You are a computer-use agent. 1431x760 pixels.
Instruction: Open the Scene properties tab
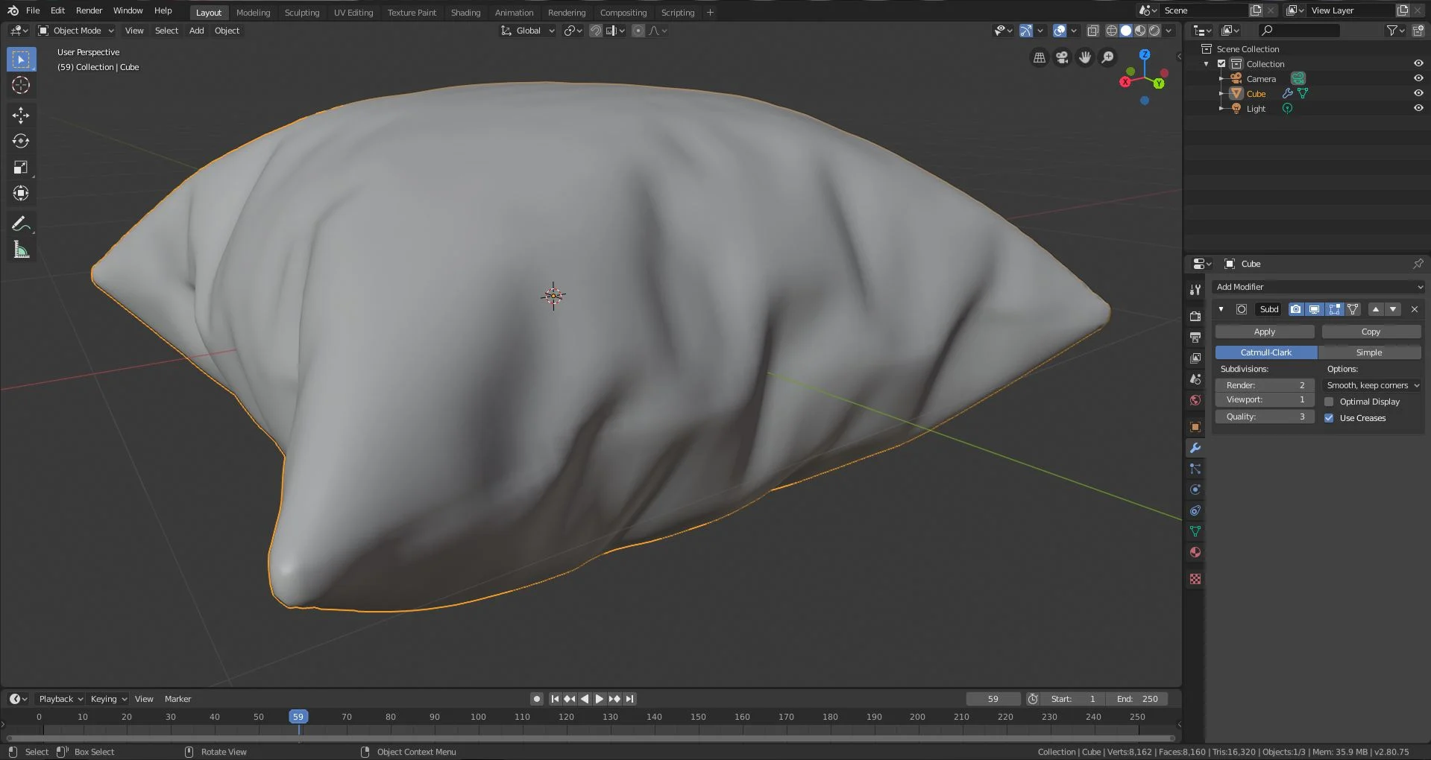click(1195, 379)
